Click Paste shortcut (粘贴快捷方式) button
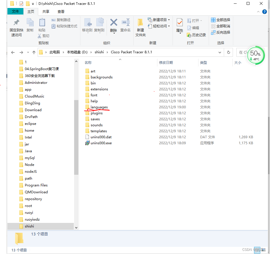Image resolution: width=270 pixels, height=254 pixels. pyautogui.click(x=64, y=26)
